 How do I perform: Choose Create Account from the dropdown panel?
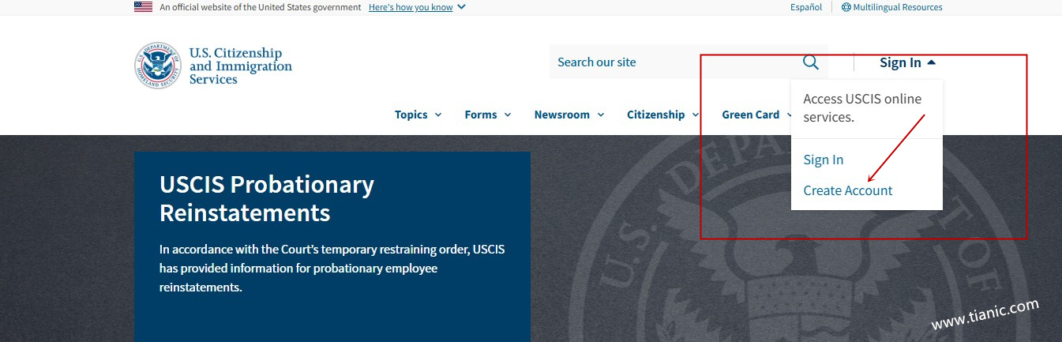pos(848,190)
